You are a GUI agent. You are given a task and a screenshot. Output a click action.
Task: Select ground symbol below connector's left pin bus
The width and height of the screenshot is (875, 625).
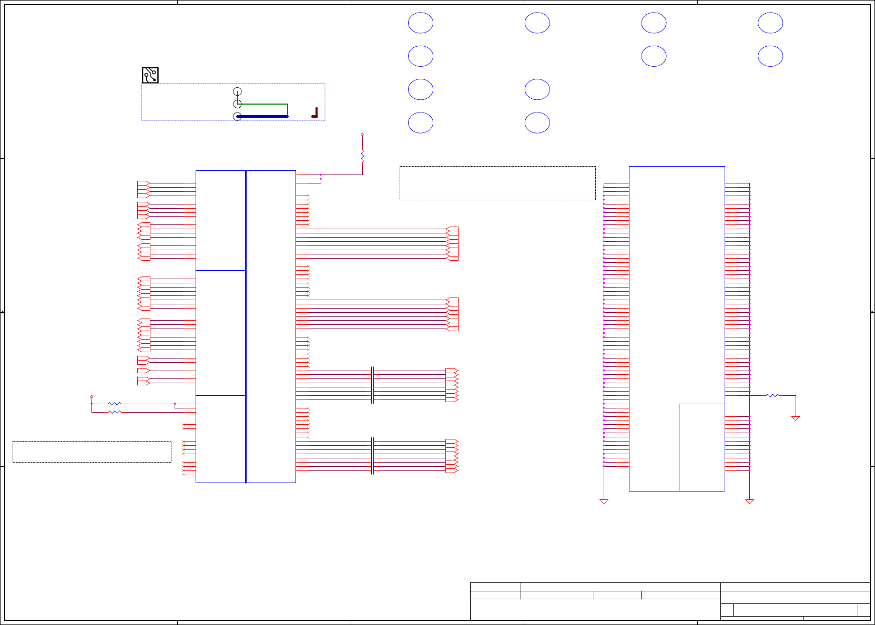coord(604,501)
